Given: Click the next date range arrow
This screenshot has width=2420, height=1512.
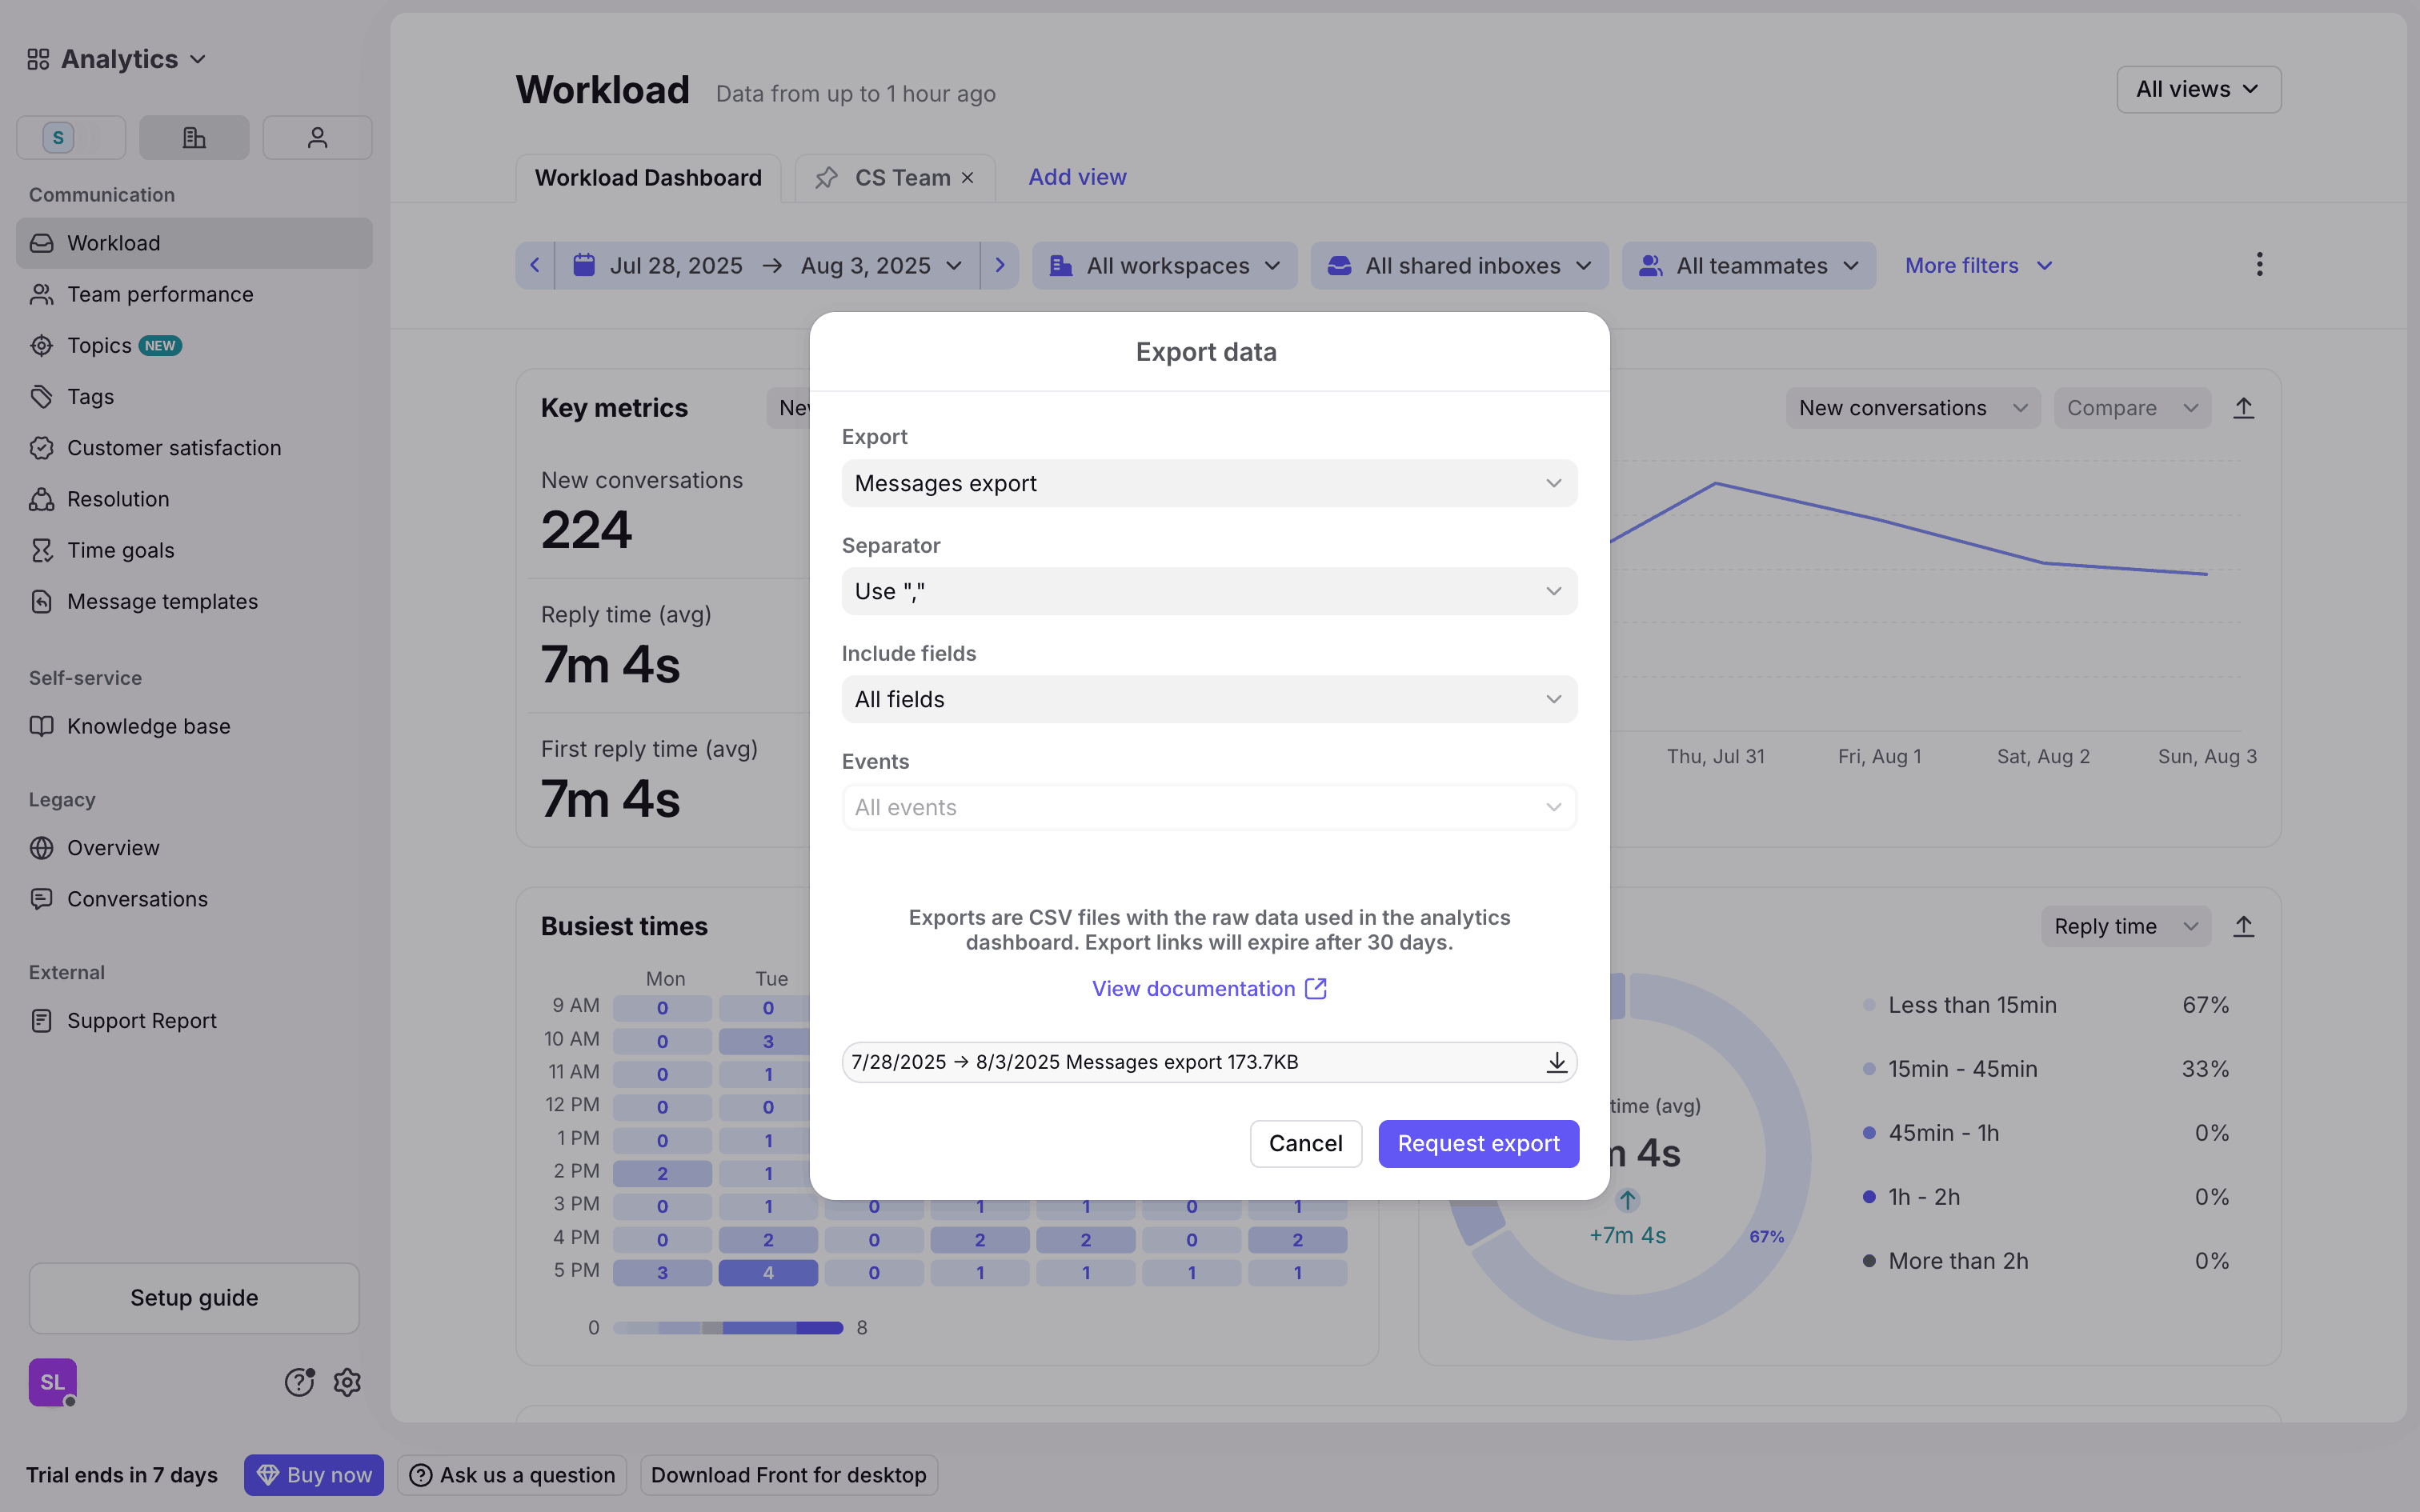Looking at the screenshot, I should click(x=999, y=265).
